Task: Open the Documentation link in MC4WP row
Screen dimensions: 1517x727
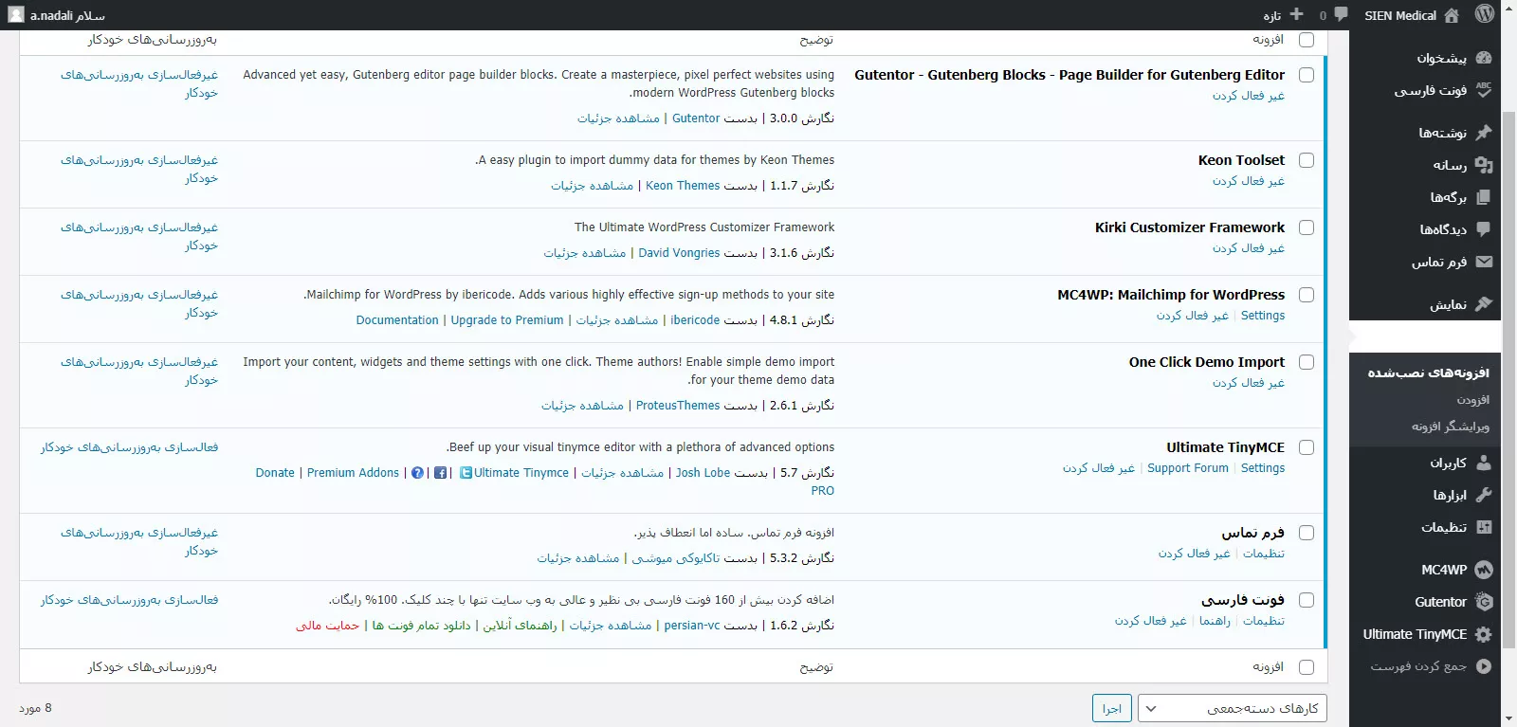Action: point(397,320)
